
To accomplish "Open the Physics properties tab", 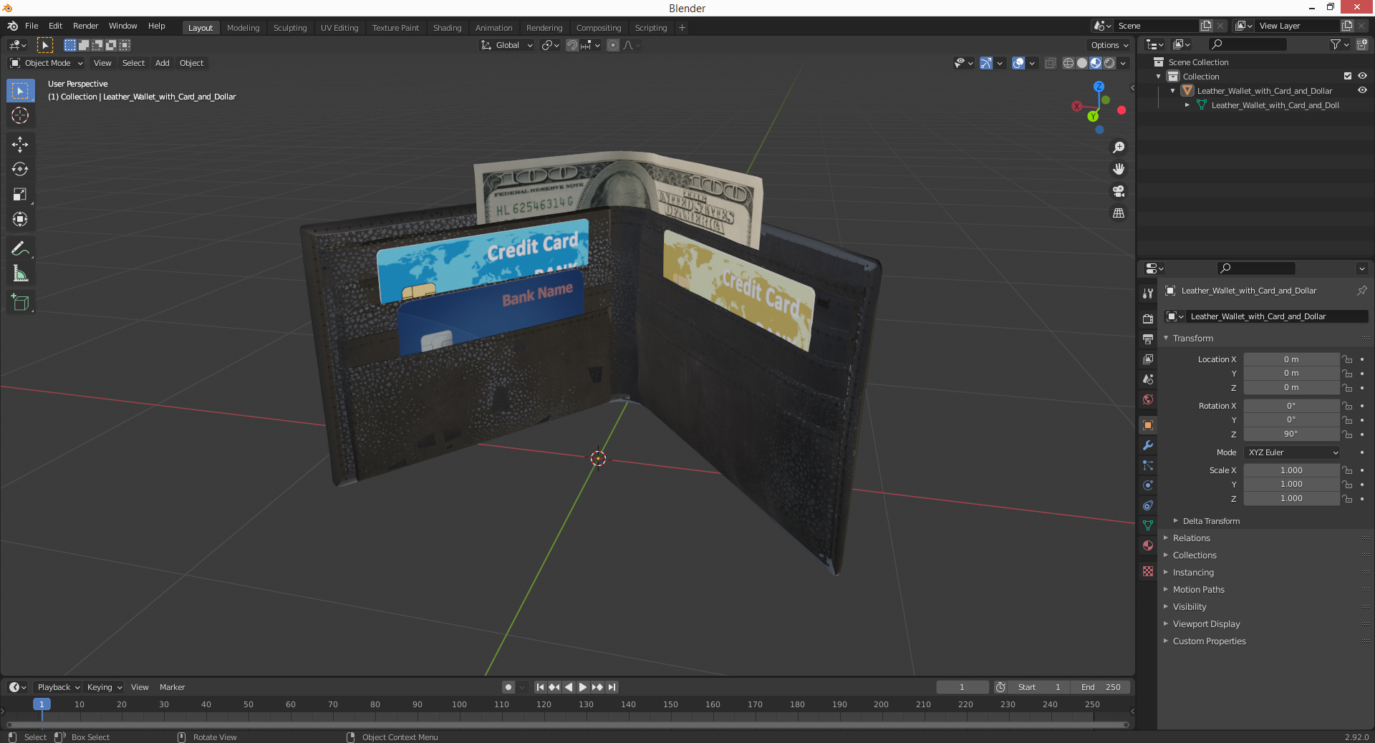I will pyautogui.click(x=1148, y=485).
